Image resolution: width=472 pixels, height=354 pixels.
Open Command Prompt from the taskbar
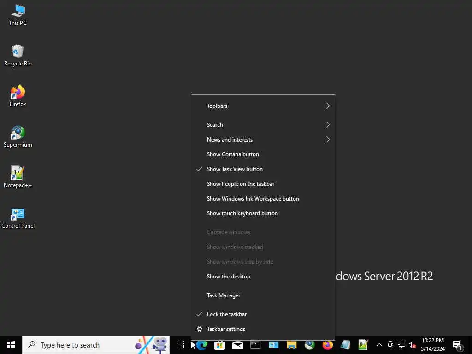point(255,345)
